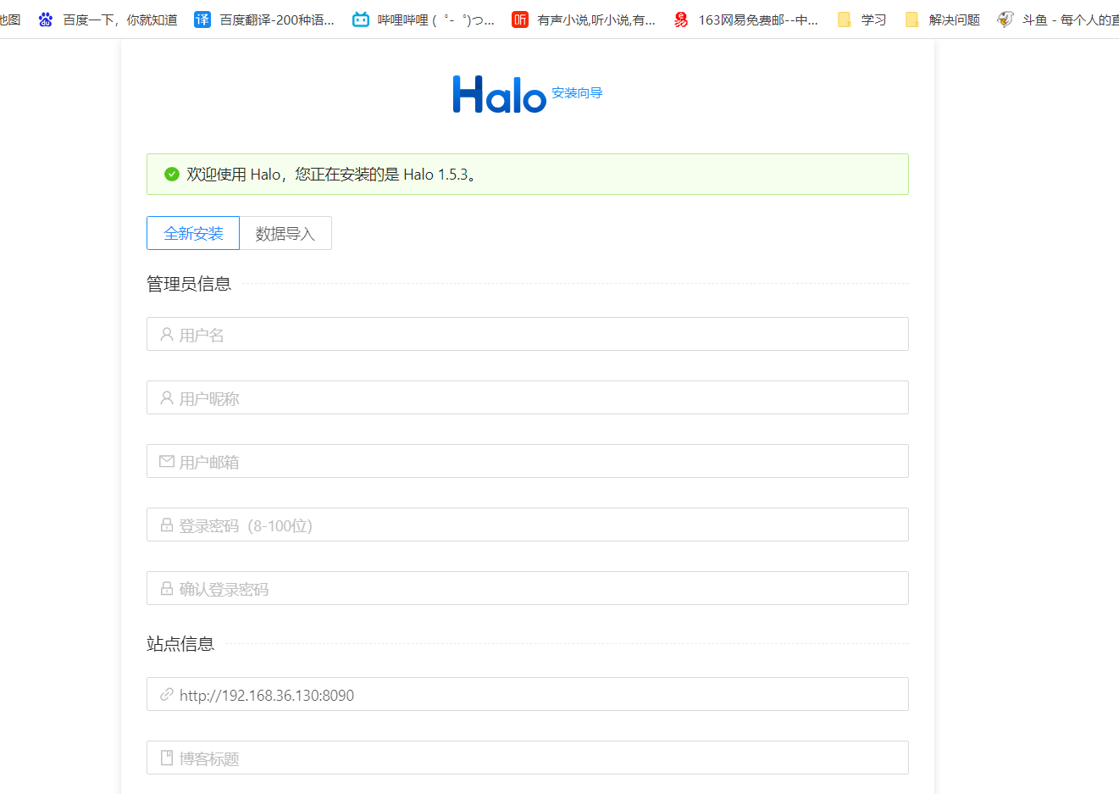1119x794 pixels.
Task: Click the 博客标题 blog title field
Action: (527, 758)
